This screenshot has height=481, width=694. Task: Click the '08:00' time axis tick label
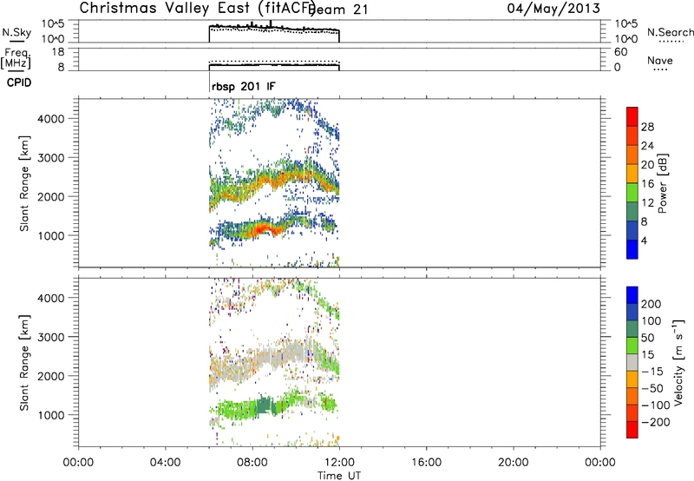click(x=252, y=463)
